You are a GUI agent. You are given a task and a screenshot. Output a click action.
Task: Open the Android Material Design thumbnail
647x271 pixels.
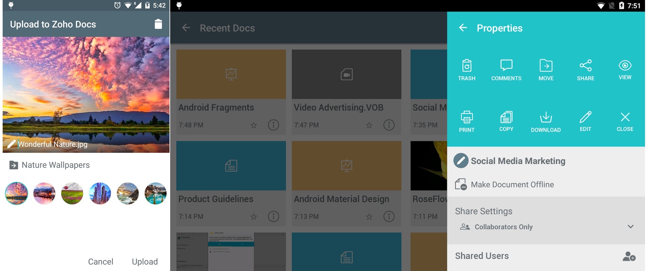pyautogui.click(x=346, y=166)
